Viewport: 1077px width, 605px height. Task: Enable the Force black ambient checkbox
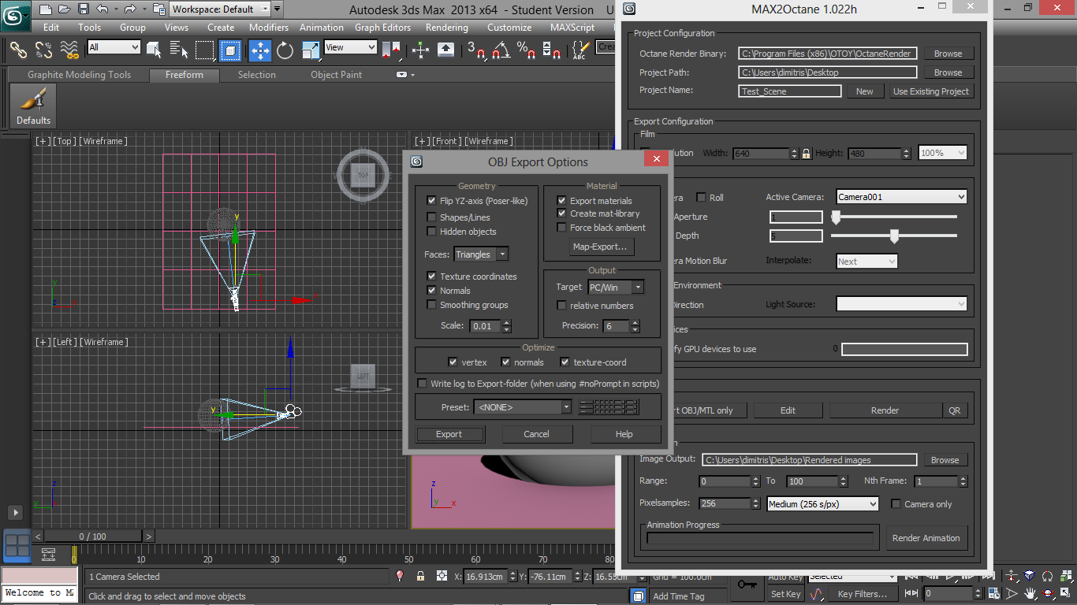click(561, 228)
